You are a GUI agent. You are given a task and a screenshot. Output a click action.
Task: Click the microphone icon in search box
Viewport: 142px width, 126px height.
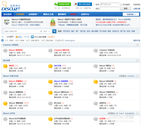pyautogui.click(x=41, y=31)
